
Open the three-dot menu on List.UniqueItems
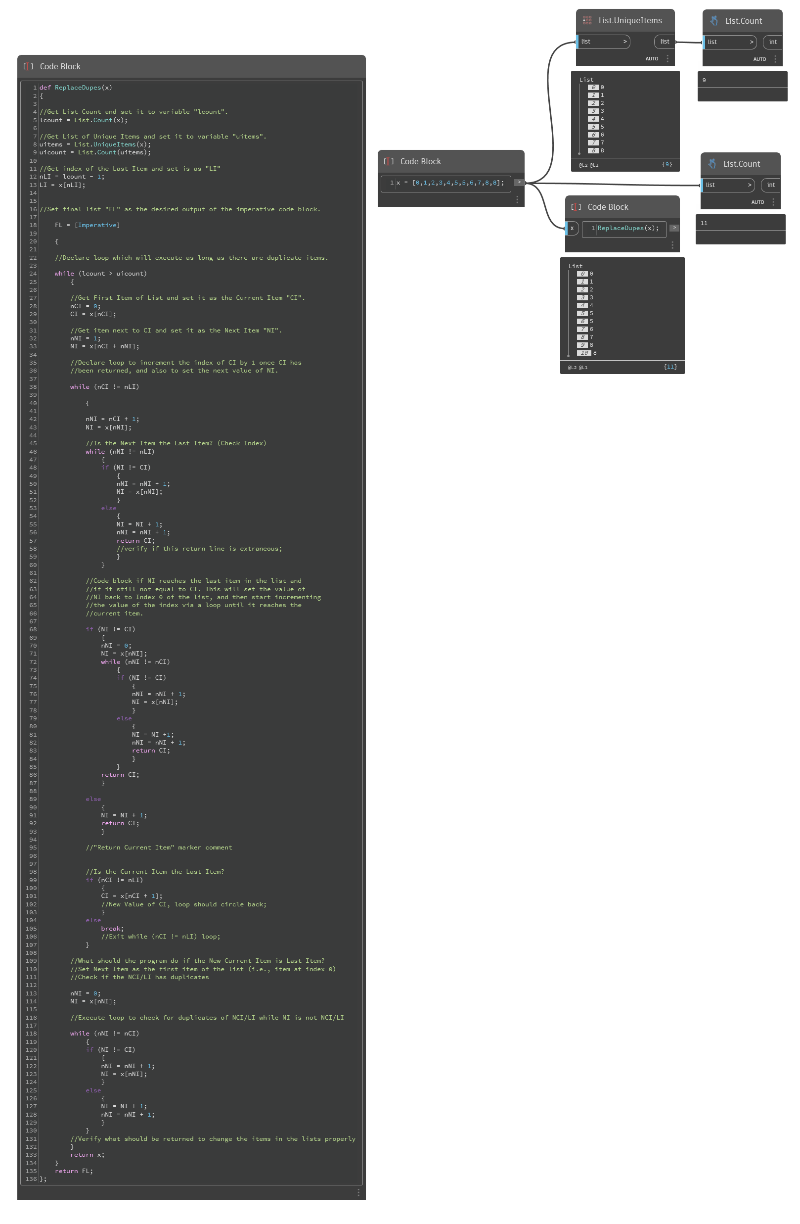coord(667,59)
